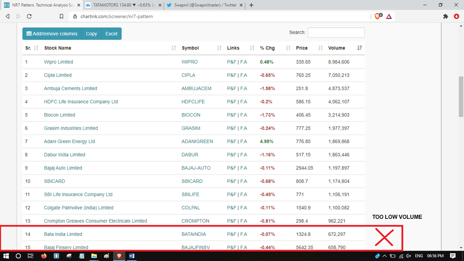This screenshot has width=464, height=261.
Task: Click the Excel export button
Action: click(x=111, y=34)
